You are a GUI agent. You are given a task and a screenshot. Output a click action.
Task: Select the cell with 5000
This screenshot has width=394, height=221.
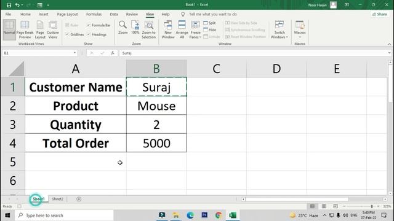156,143
